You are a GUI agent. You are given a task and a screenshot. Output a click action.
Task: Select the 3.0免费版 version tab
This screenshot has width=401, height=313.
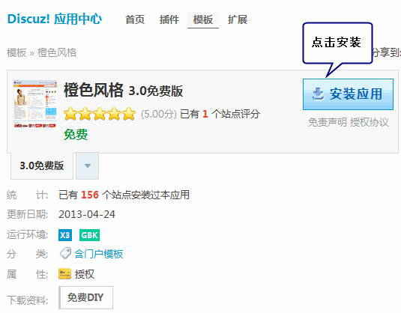pyautogui.click(x=42, y=165)
